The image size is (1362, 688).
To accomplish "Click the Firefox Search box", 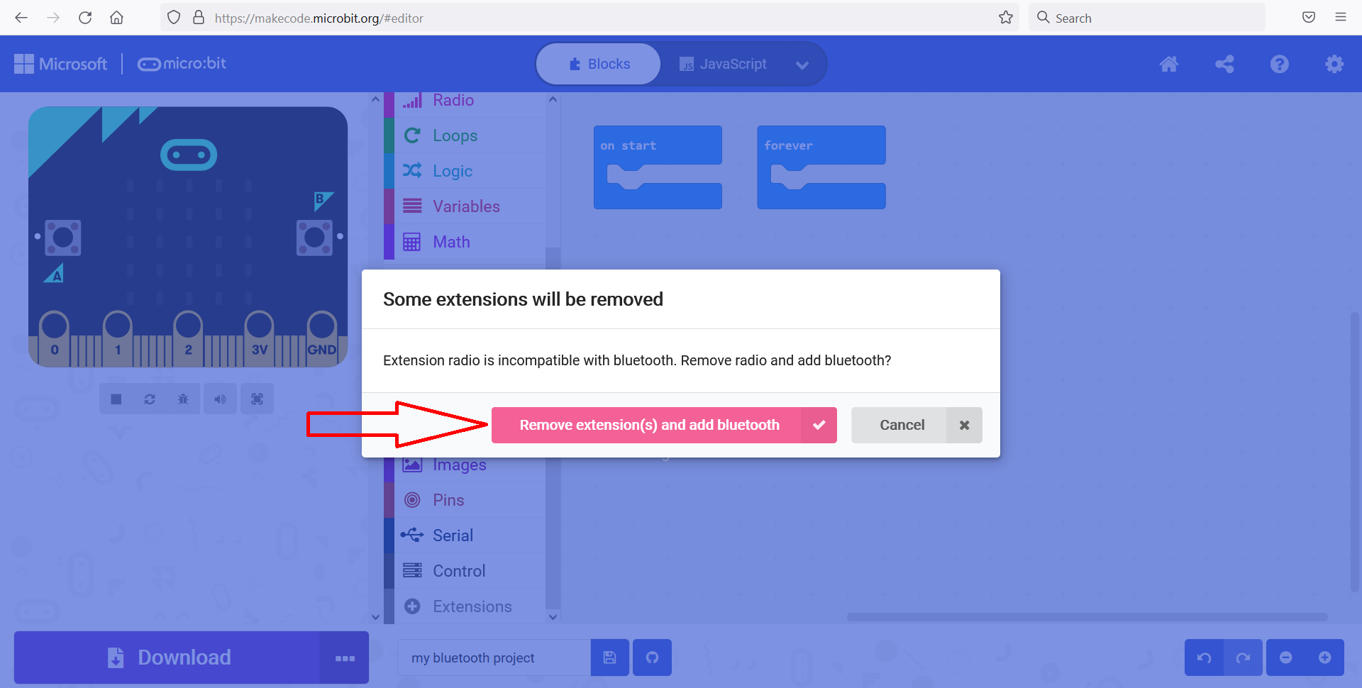I will click(1146, 18).
